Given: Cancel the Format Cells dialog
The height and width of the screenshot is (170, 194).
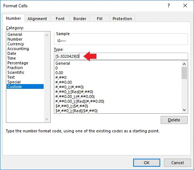Looking at the screenshot, I should [177, 163].
